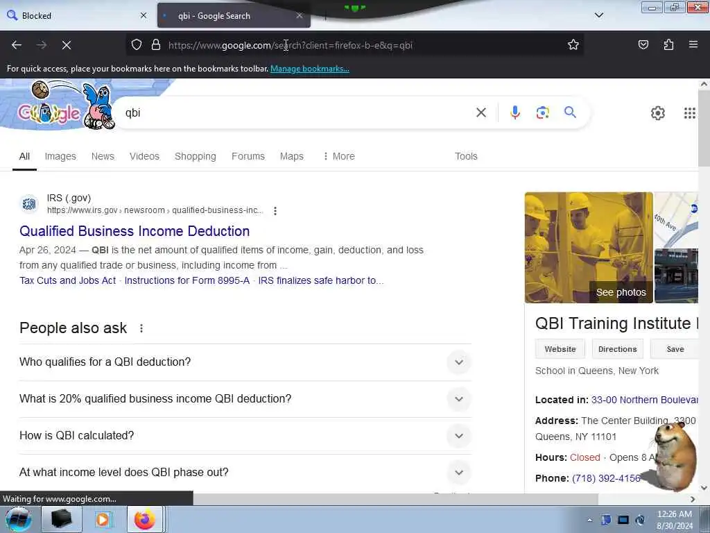Click the horizontal scrollbar right arrow
710x533 pixels.
click(x=693, y=499)
